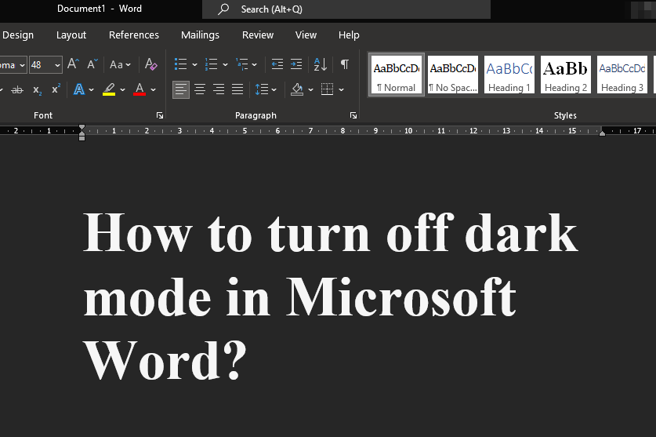
Task: Open Paragraph dialog launcher
Action: 353,115
